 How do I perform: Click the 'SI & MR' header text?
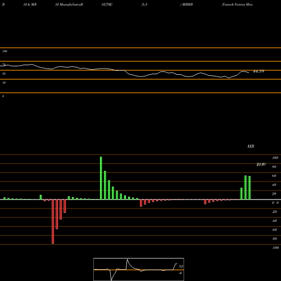(x=30, y=4)
